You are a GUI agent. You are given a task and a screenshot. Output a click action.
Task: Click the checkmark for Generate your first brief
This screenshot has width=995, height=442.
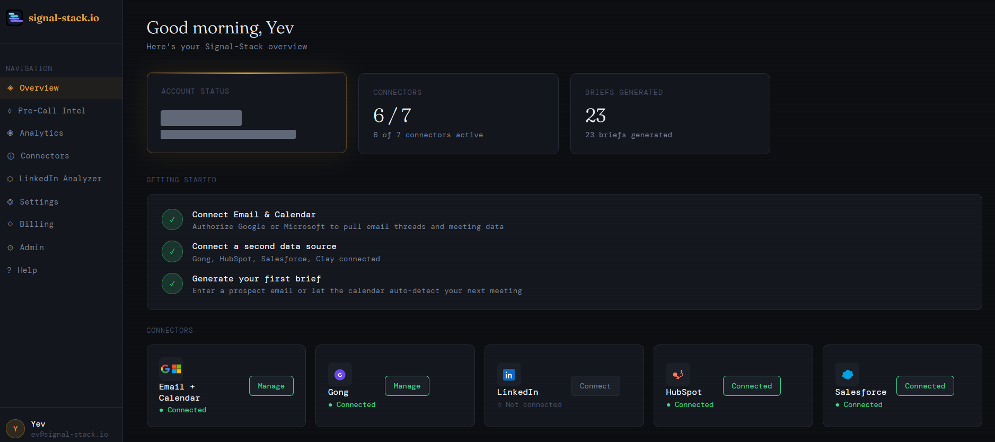click(x=172, y=284)
